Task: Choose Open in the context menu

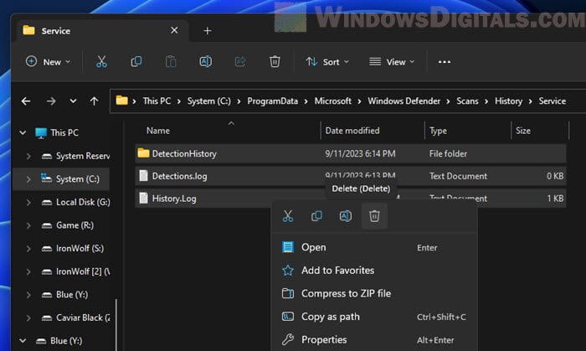Action: [x=374, y=247]
